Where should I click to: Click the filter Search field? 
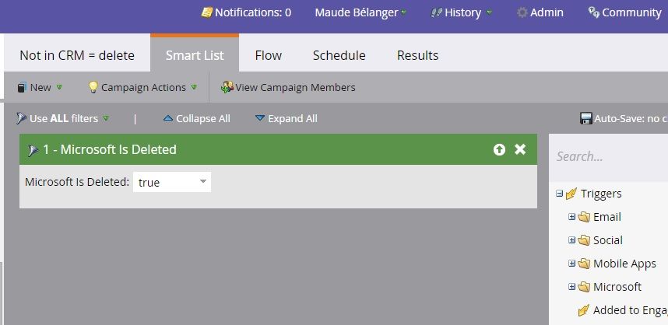click(607, 156)
